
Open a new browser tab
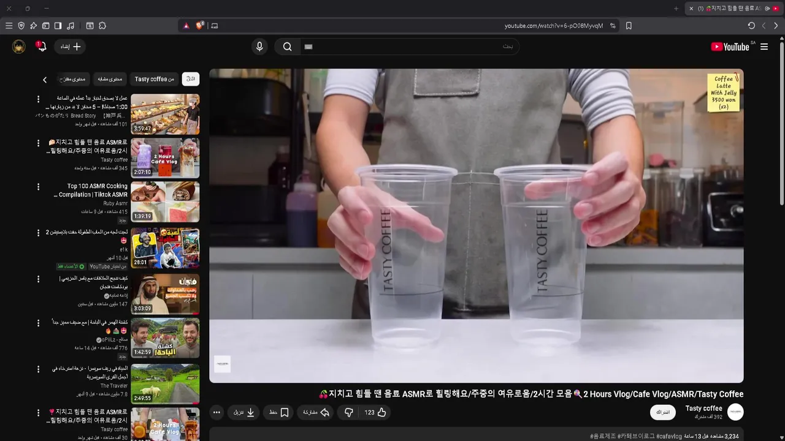[x=676, y=9]
